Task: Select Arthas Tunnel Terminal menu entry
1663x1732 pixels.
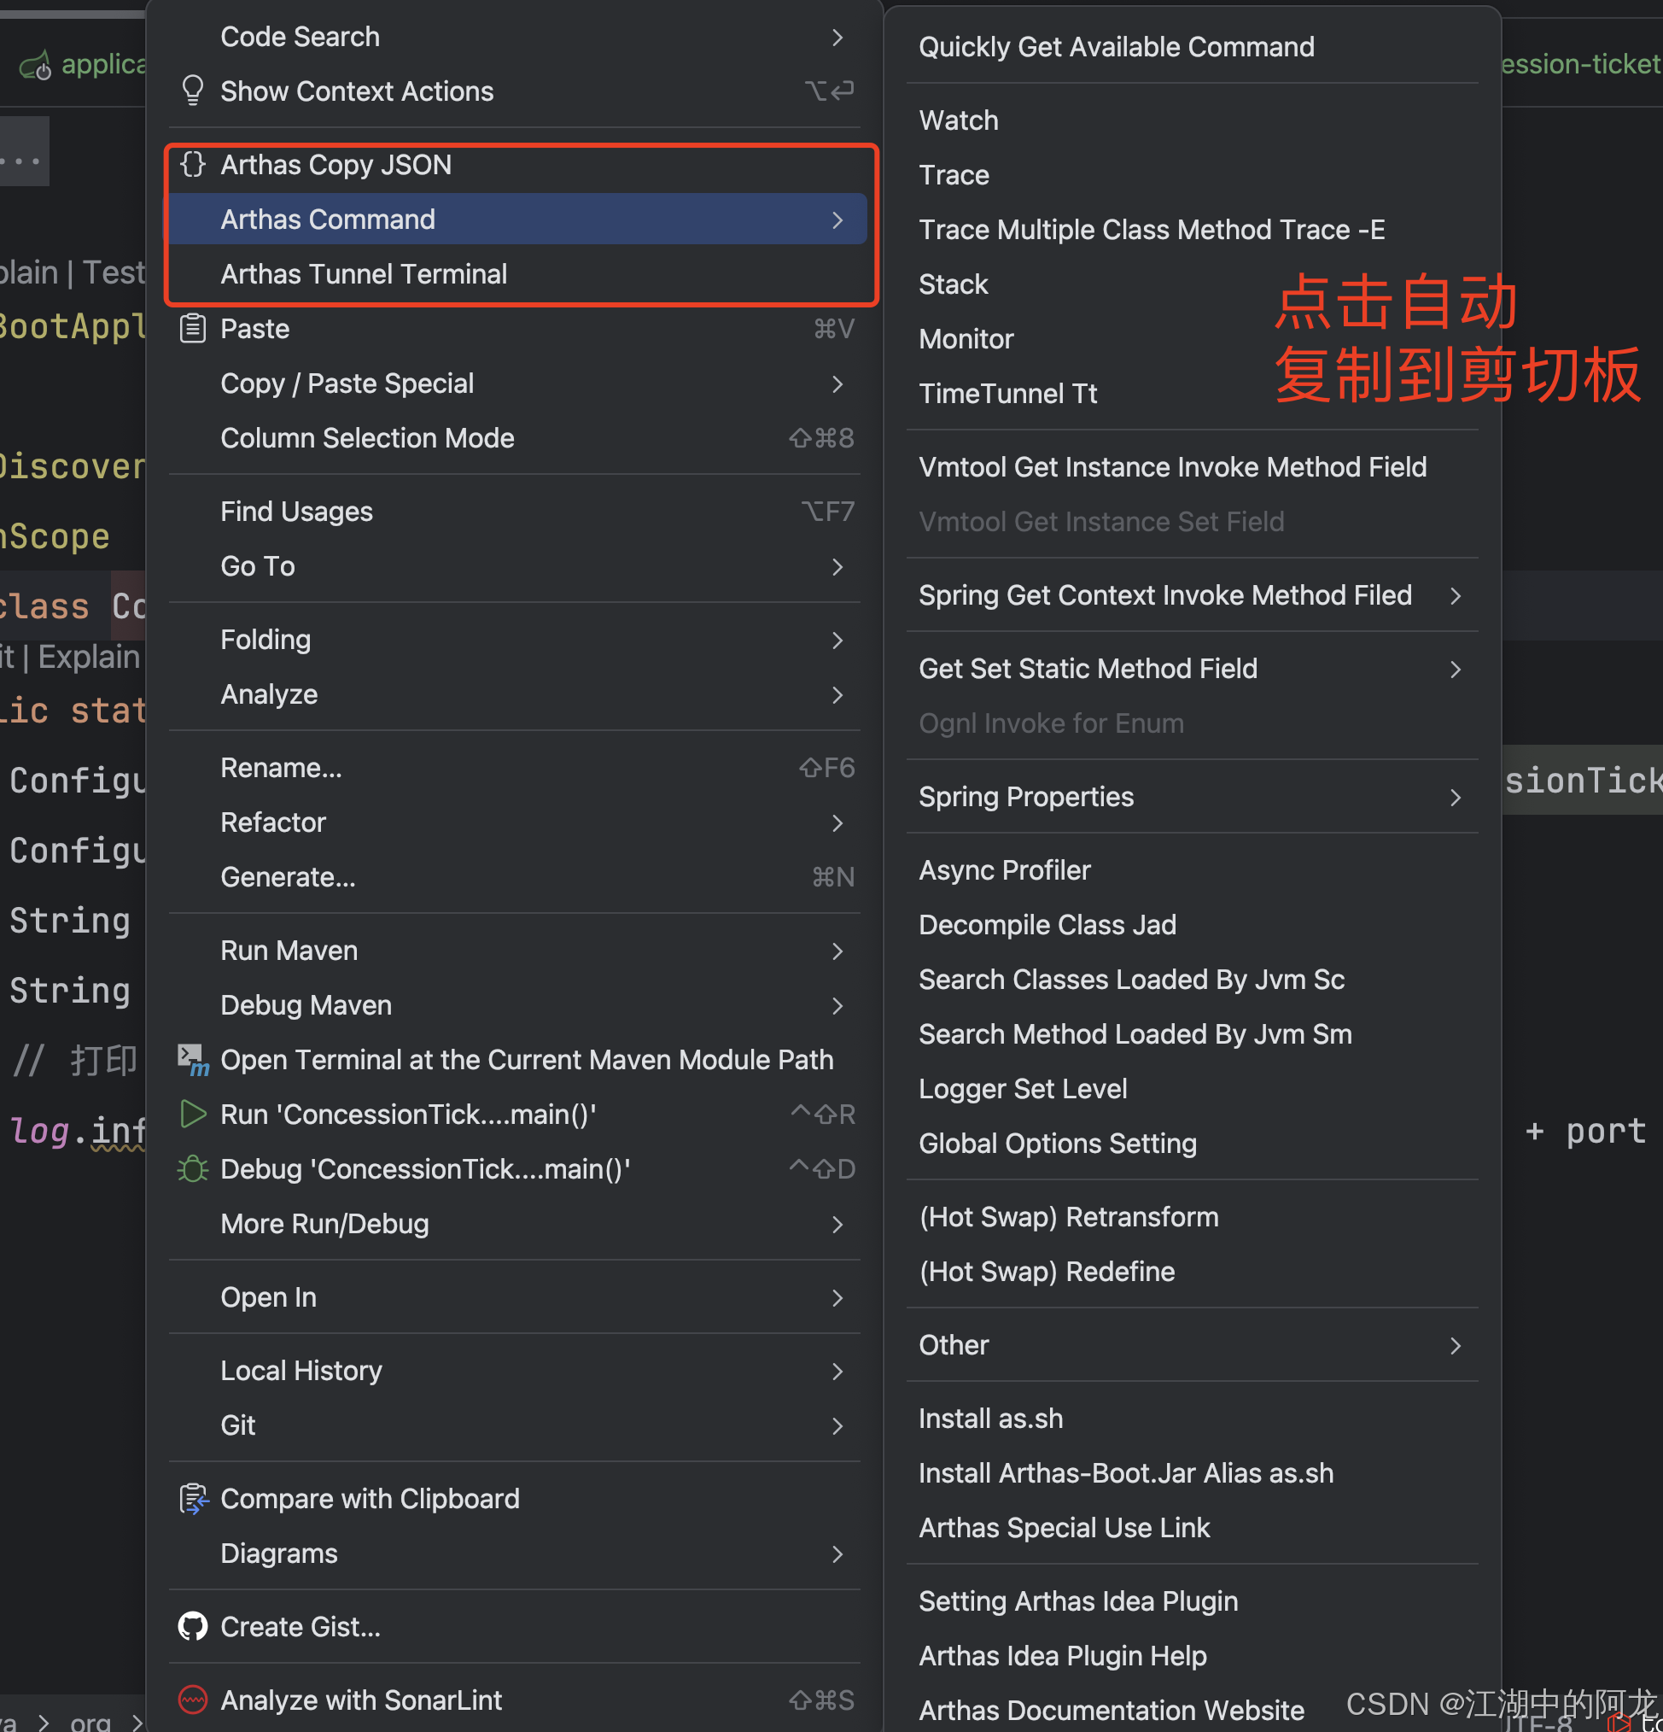Action: [363, 274]
